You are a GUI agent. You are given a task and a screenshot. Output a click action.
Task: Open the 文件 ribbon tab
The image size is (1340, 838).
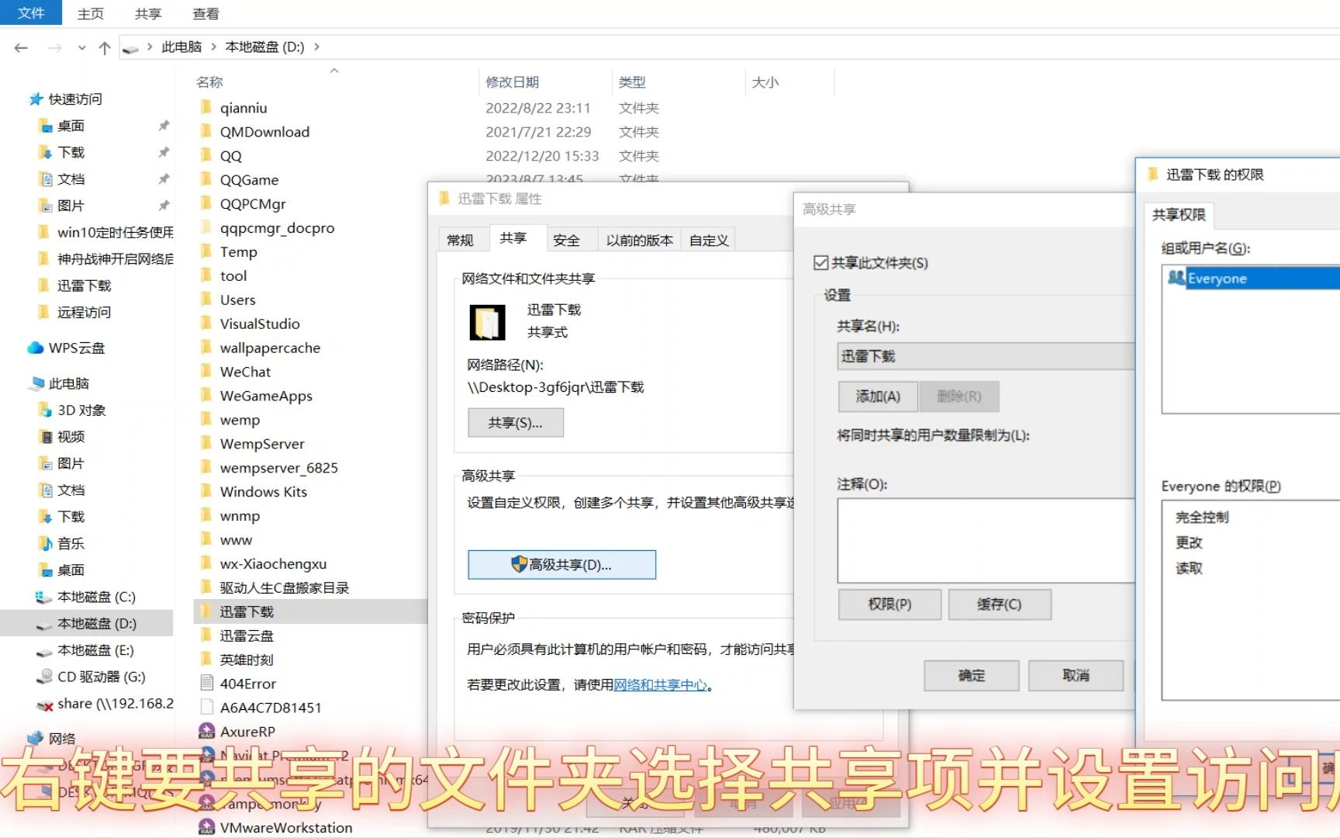[x=31, y=13]
